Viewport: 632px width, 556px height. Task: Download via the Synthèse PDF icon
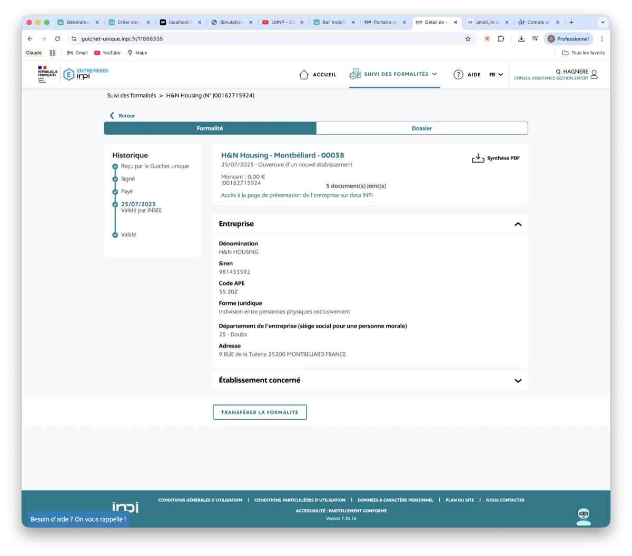click(478, 157)
